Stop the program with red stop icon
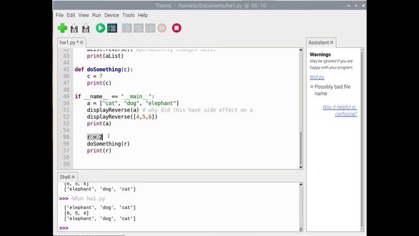 pyautogui.click(x=176, y=28)
